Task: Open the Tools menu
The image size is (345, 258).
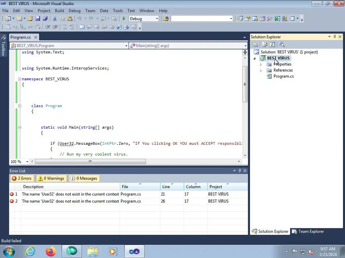Action: pos(118,10)
